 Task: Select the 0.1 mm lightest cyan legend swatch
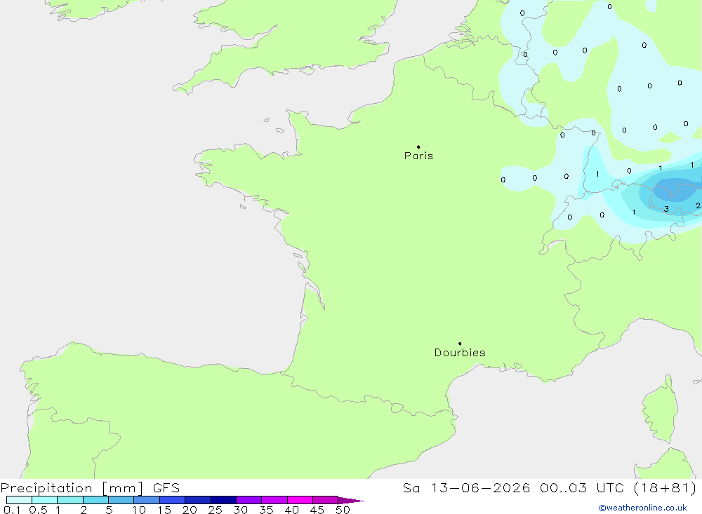pos(19,500)
